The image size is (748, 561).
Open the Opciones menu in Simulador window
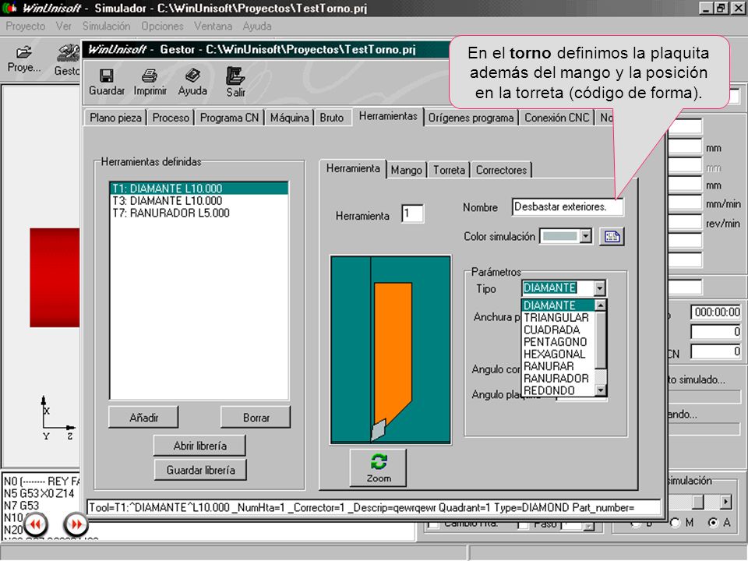[x=162, y=26]
